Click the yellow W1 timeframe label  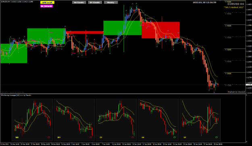click(x=59, y=137)
